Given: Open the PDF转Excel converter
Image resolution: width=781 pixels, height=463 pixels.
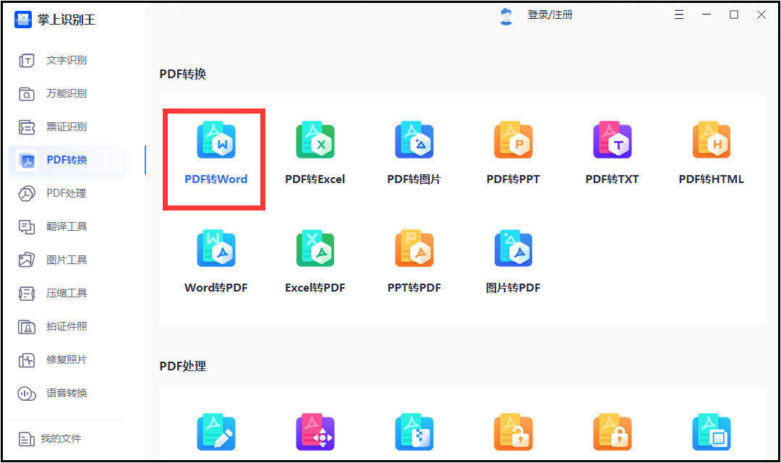Looking at the screenshot, I should coord(315,153).
